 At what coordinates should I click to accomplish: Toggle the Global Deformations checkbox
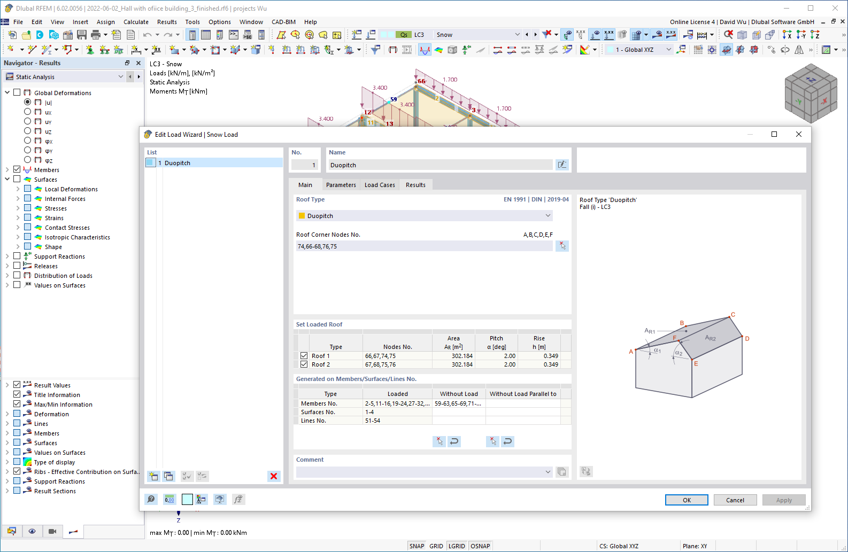(x=17, y=92)
